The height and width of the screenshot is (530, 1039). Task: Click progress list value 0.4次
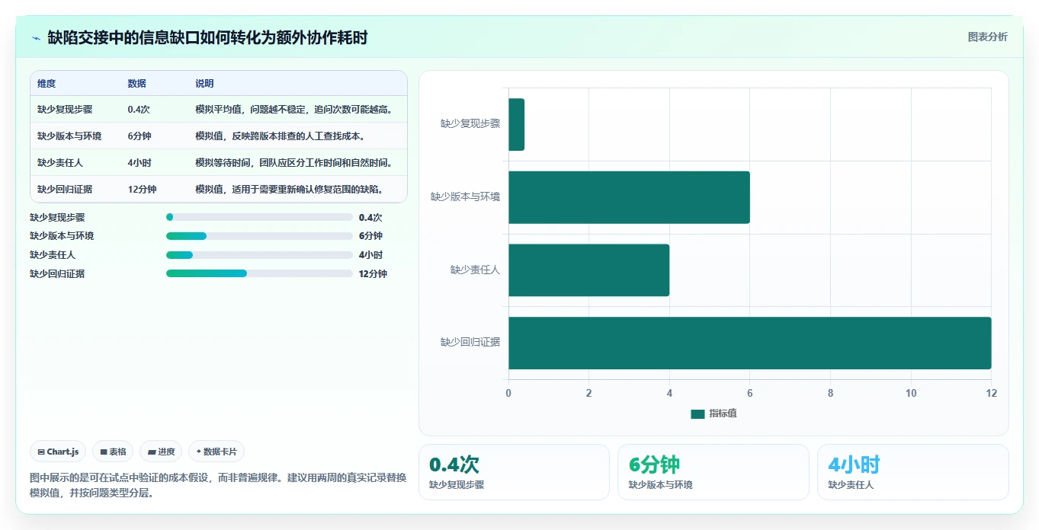point(370,218)
